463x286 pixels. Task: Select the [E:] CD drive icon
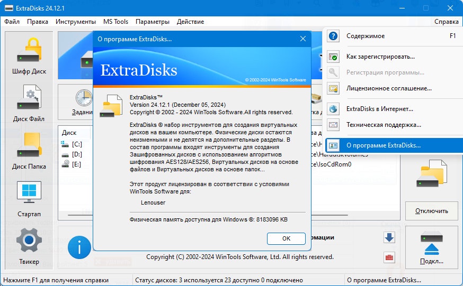click(65, 164)
